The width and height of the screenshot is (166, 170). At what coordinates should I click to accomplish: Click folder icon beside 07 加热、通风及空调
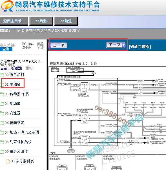pos(2,133)
